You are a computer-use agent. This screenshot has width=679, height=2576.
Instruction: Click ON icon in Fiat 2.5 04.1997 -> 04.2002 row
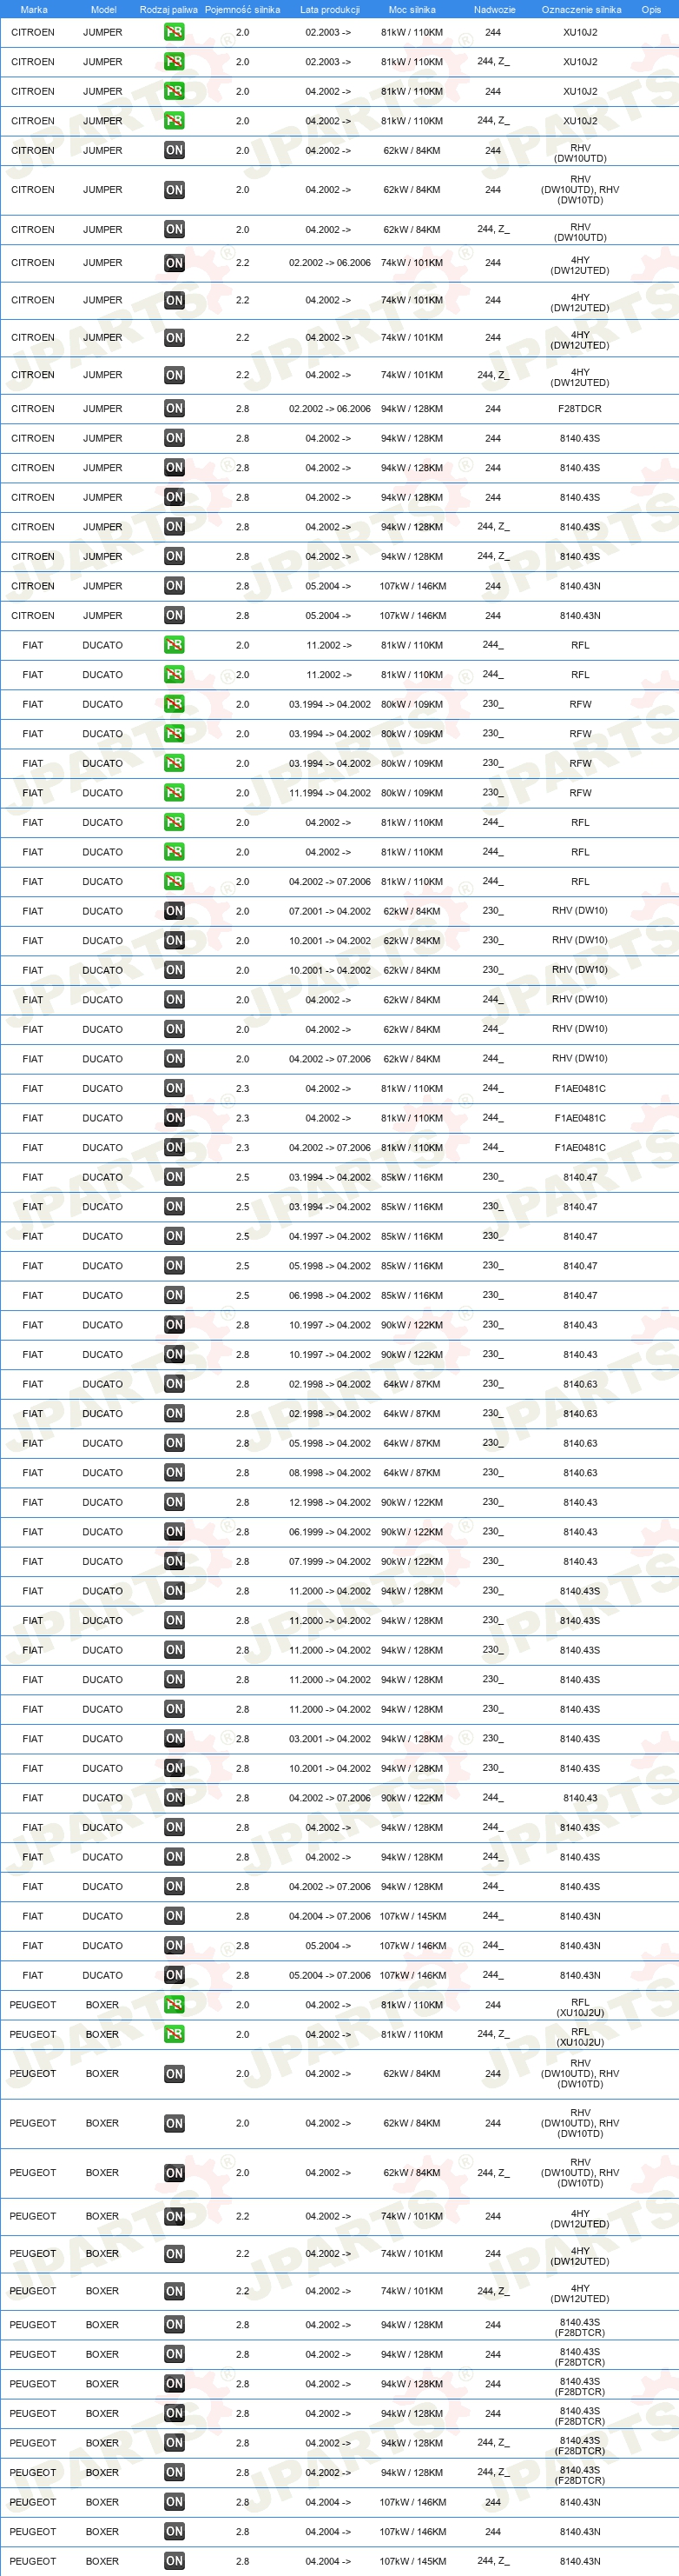pos(174,1236)
